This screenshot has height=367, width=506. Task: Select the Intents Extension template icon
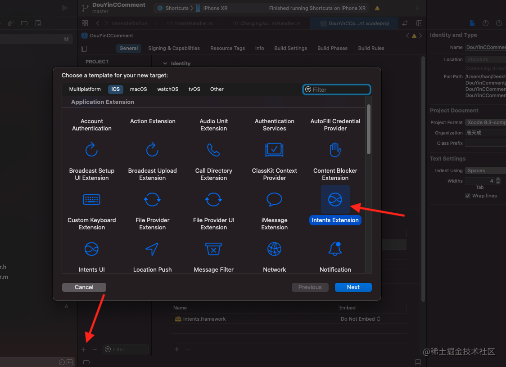click(x=335, y=199)
